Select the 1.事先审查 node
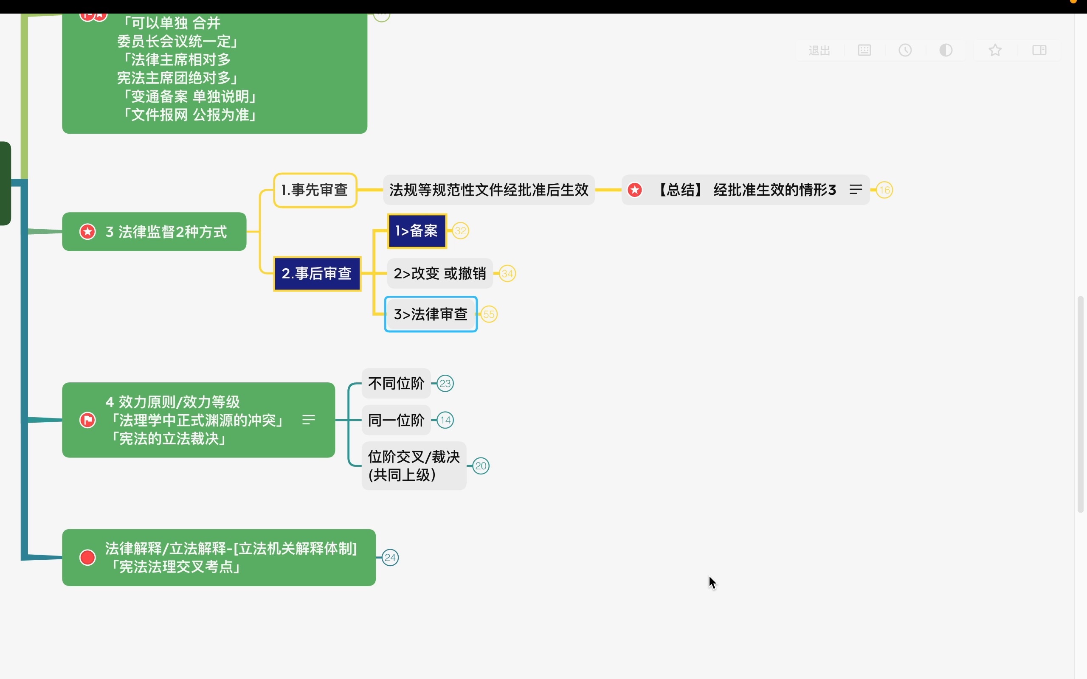 (x=315, y=190)
